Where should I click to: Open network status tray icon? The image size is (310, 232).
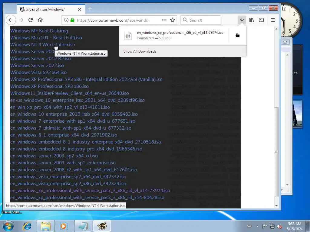[272, 226]
